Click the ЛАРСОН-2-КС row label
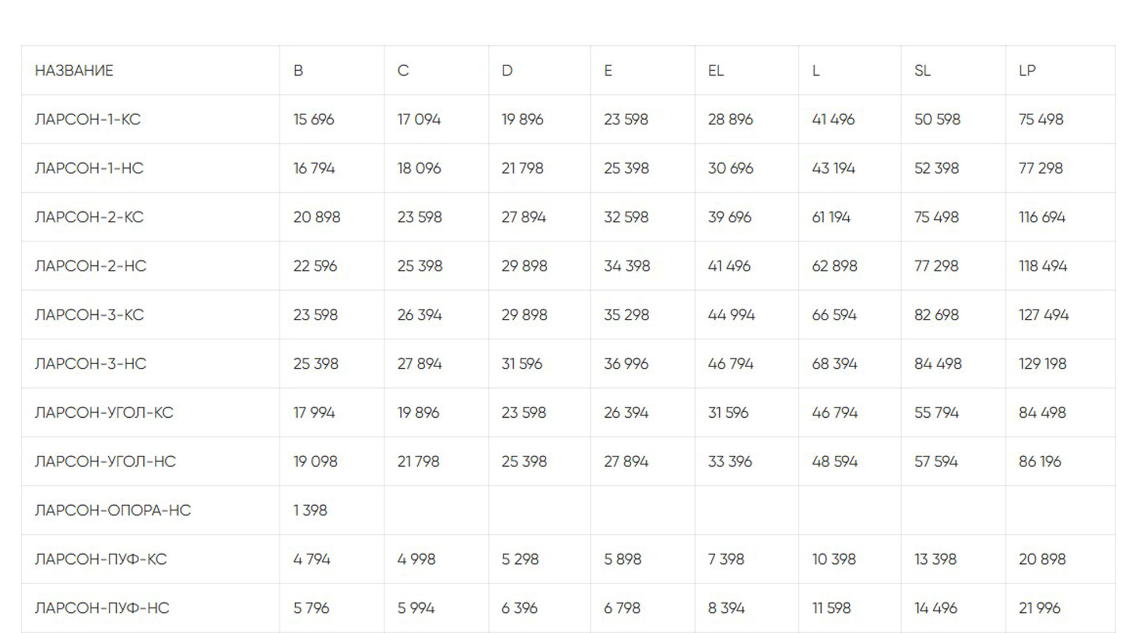The image size is (1137, 633). [89, 218]
